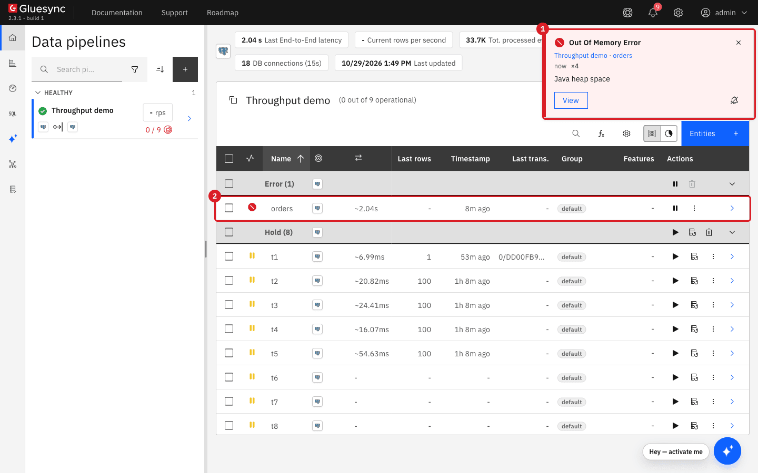Open more options for orders row
758x473 pixels.
pyautogui.click(x=694, y=208)
